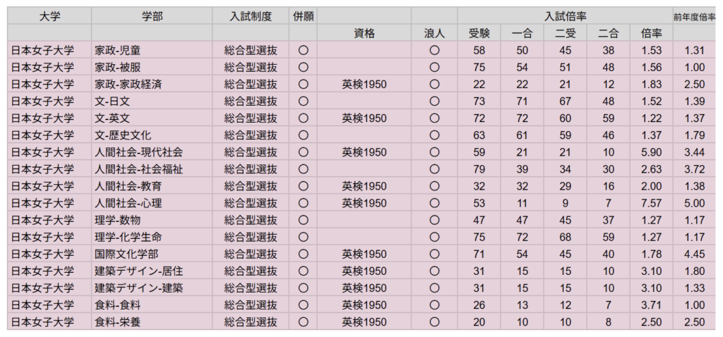Screen dimensions: 723x337
Task: Click the 入試制度 header cell
Action: pyautogui.click(x=251, y=16)
